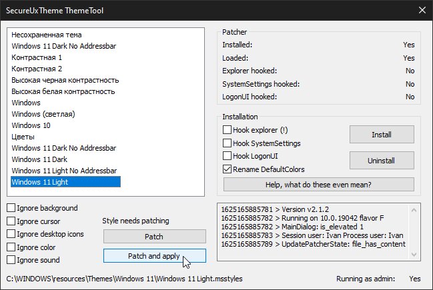Click the 'Explorer hooked:' status label

250,71
